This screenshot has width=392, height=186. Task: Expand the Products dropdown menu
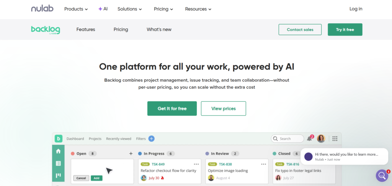pos(76,9)
